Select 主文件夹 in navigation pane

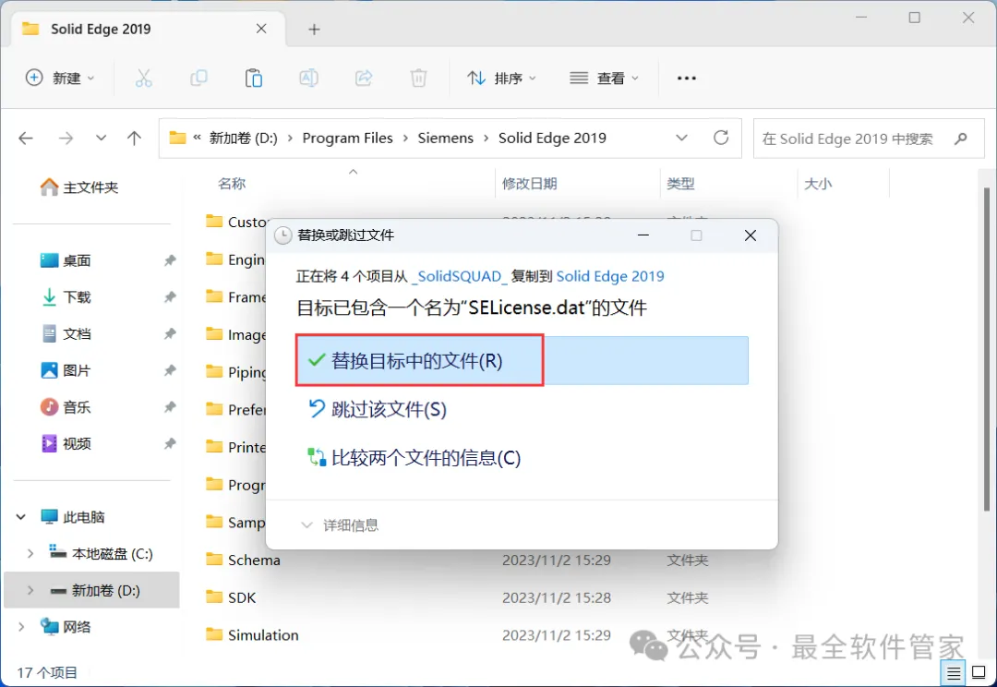(79, 187)
